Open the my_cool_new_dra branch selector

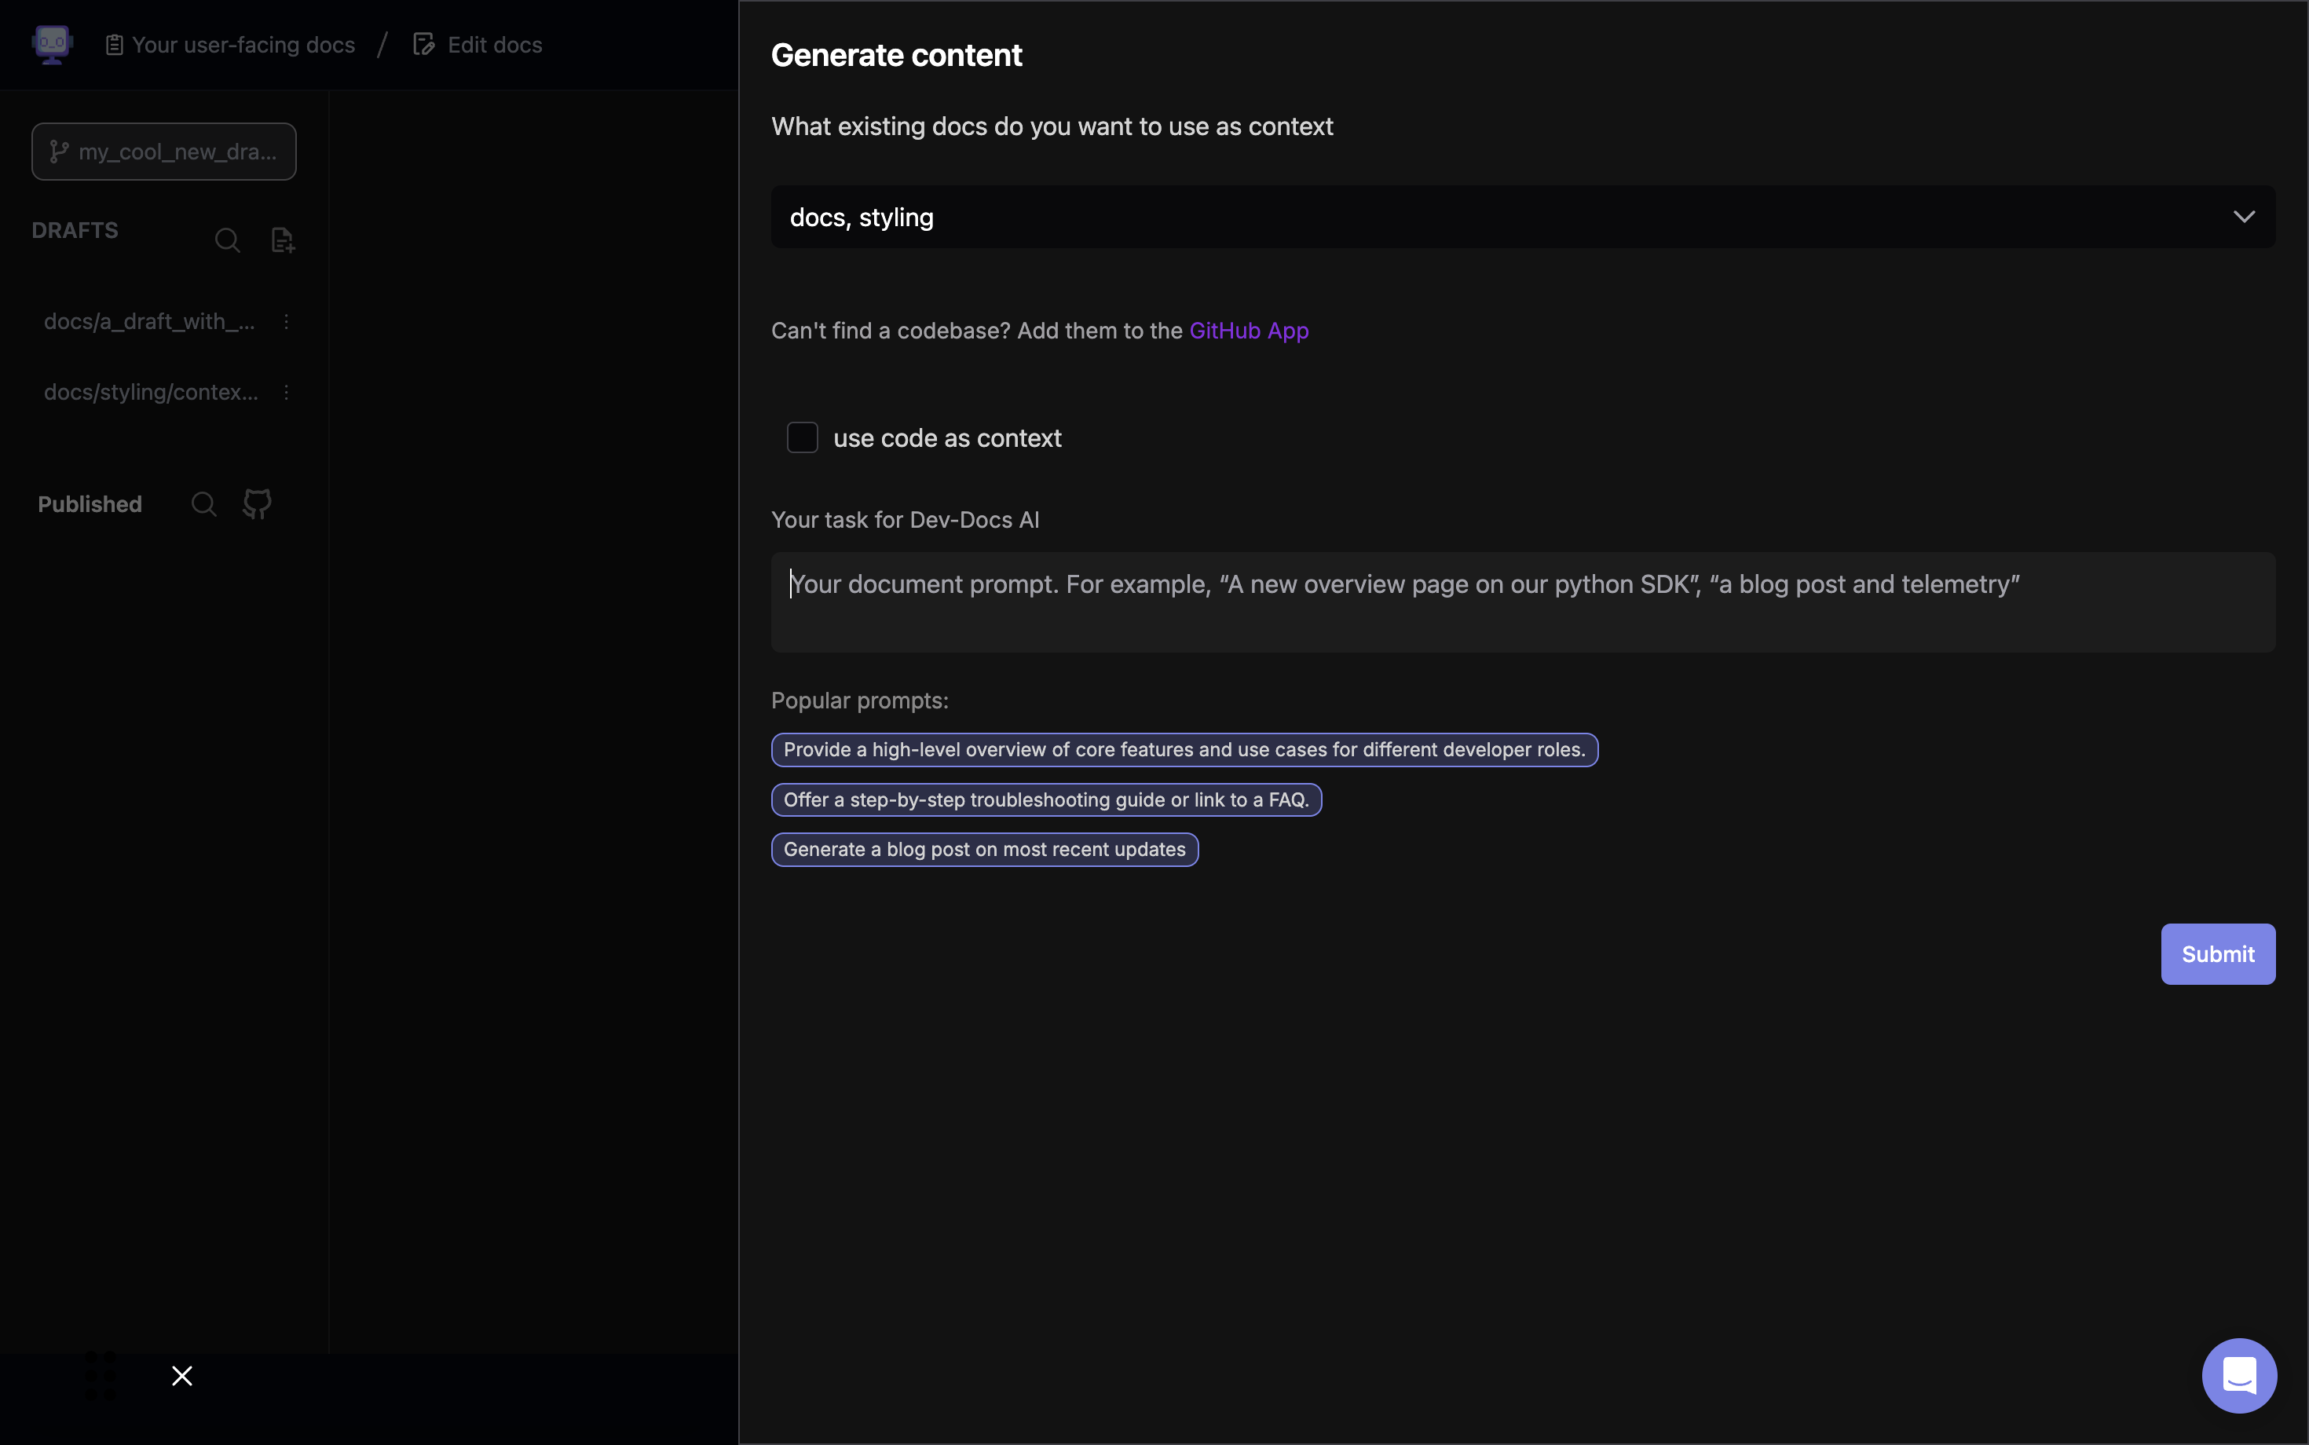163,152
